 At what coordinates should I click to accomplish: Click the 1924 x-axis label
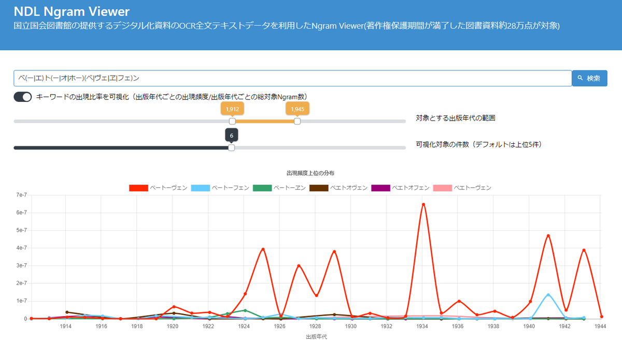click(244, 326)
